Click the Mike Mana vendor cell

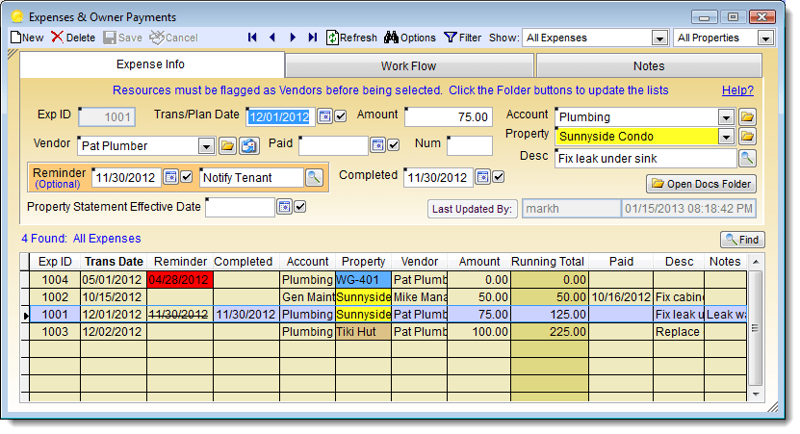[420, 297]
